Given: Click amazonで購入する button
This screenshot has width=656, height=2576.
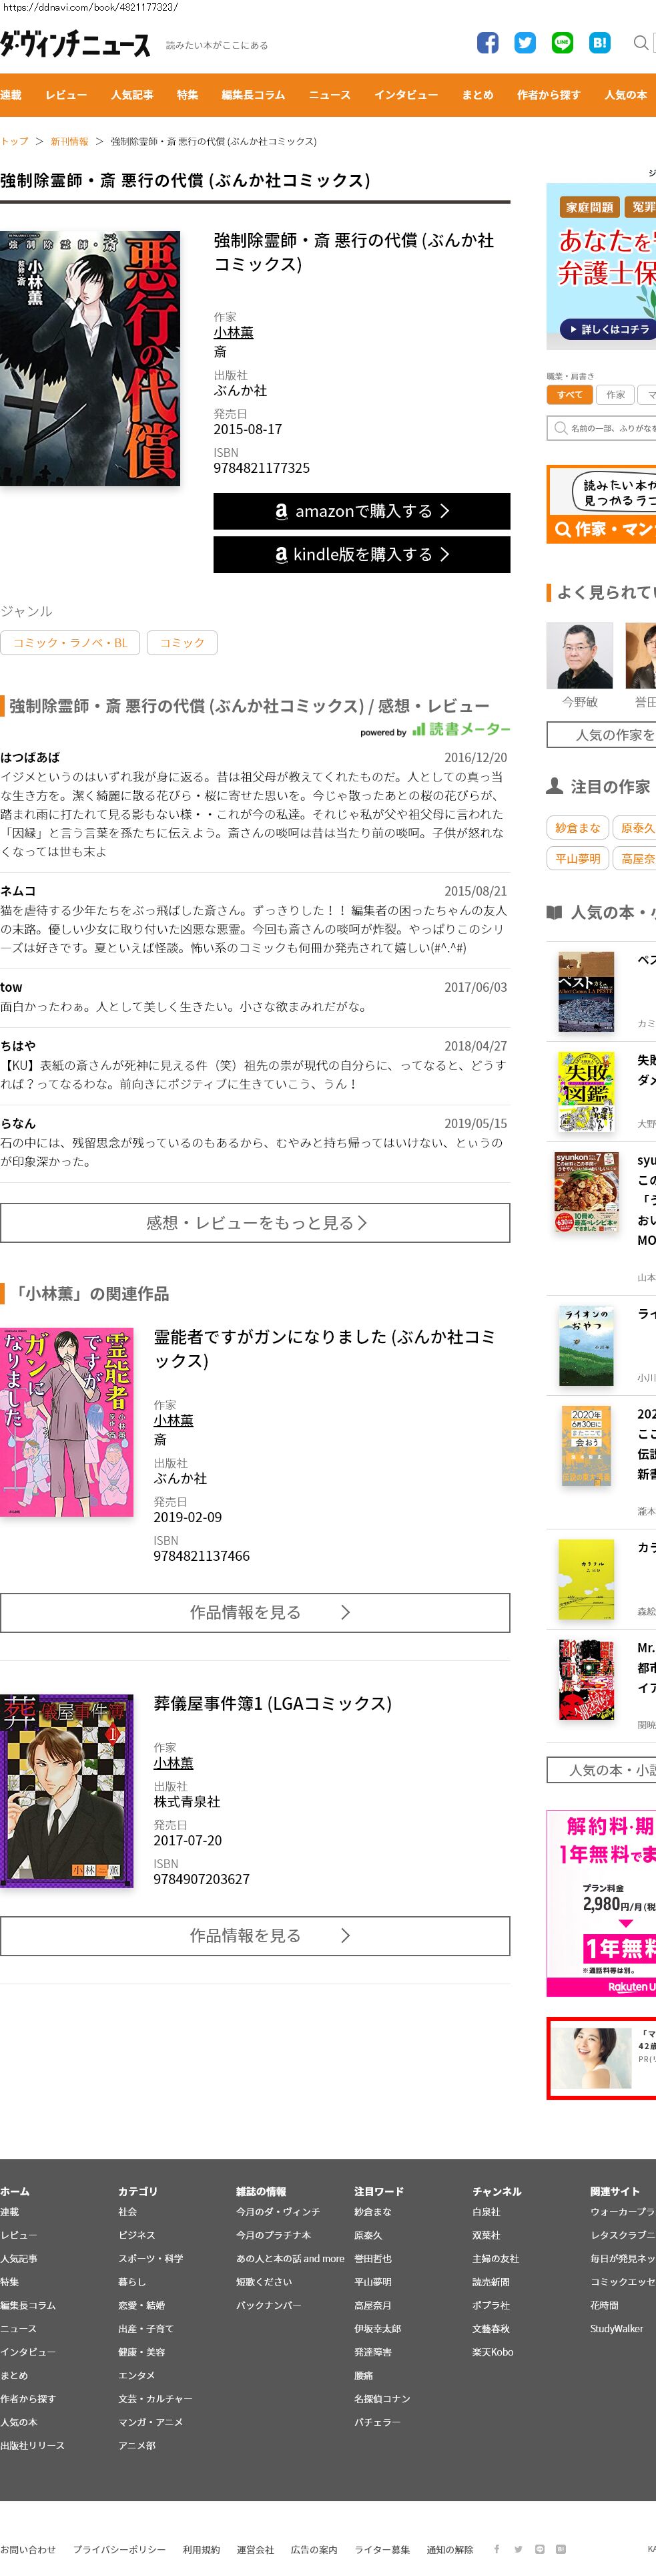Looking at the screenshot, I should pyautogui.click(x=362, y=511).
